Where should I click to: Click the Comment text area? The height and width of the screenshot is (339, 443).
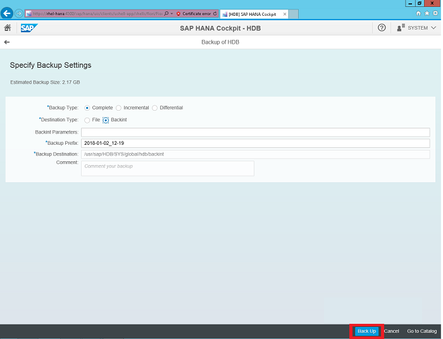[x=168, y=168]
